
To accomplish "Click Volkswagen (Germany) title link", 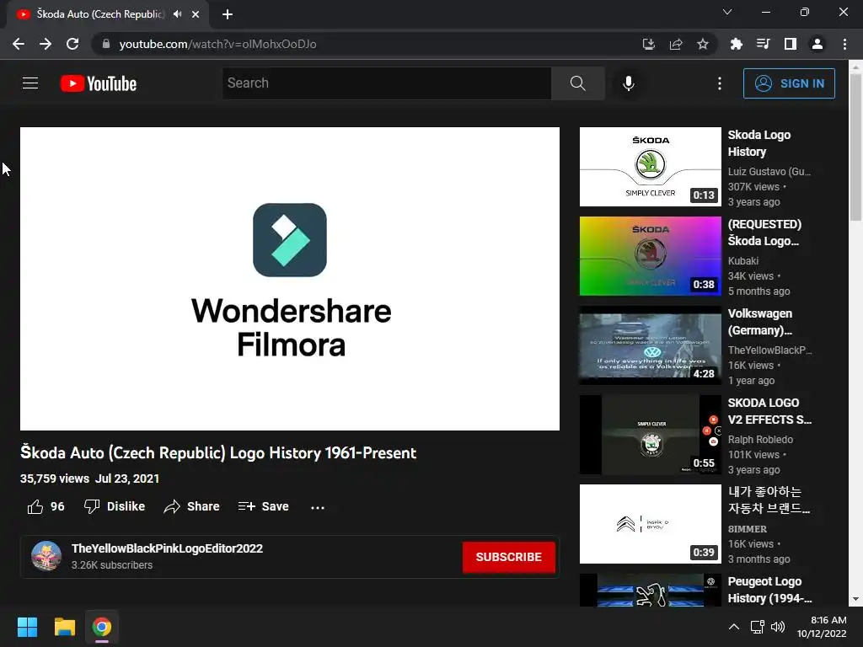I will pos(760,322).
